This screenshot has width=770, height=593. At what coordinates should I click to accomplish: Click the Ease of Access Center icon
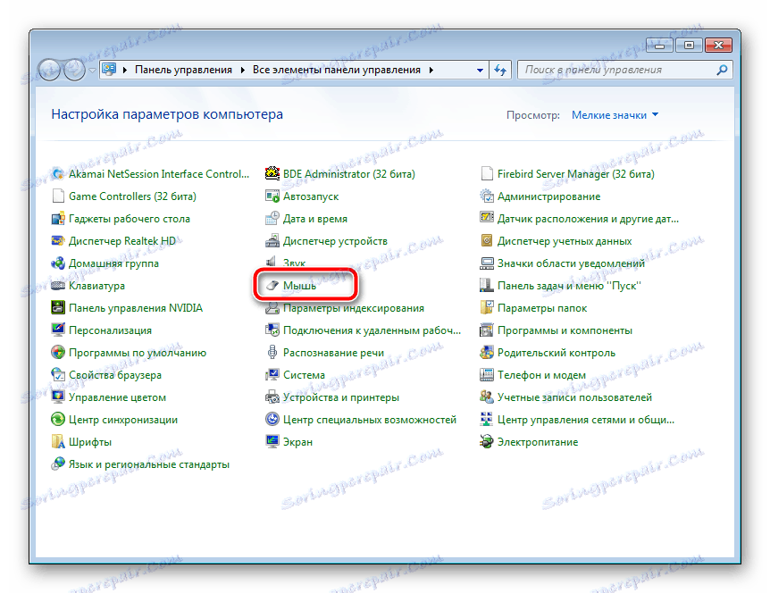(272, 420)
